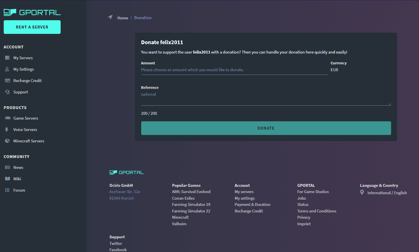Open Minecraft footer link
The image size is (419, 252).
coord(180,217)
